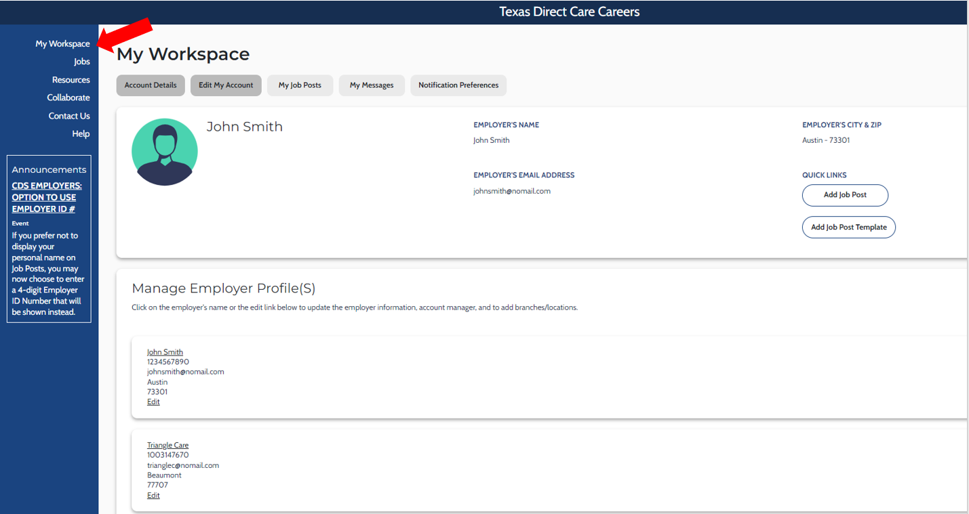
Task: Switch to Account Details tab
Action: (151, 85)
